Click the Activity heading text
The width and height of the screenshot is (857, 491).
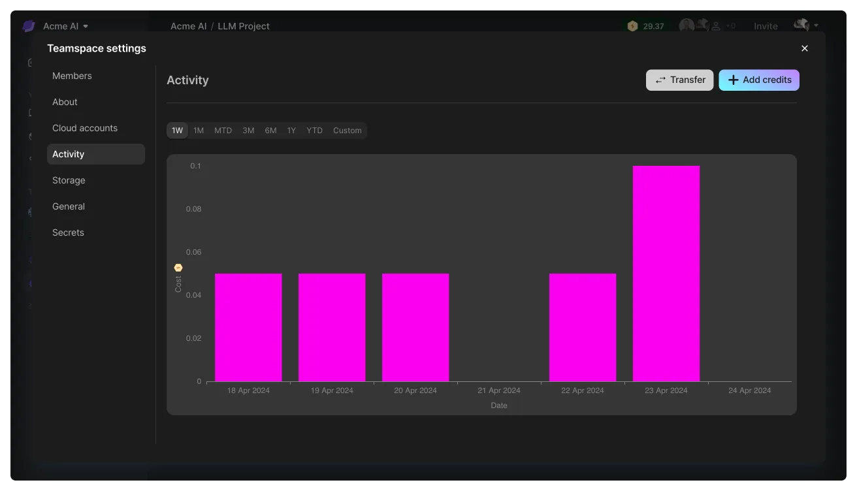pos(187,80)
